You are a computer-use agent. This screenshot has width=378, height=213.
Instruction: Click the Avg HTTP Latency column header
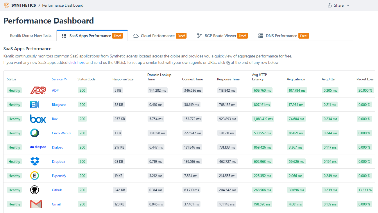coord(259,77)
